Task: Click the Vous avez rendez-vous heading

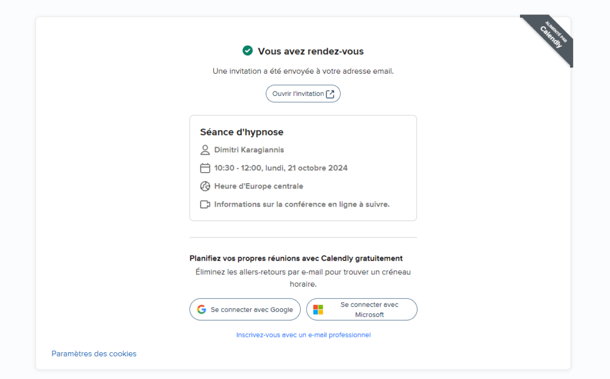Action: tap(311, 51)
